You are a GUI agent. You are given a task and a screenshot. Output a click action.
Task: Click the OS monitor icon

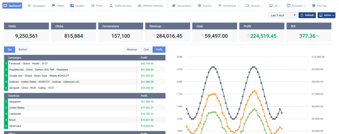[271, 6]
